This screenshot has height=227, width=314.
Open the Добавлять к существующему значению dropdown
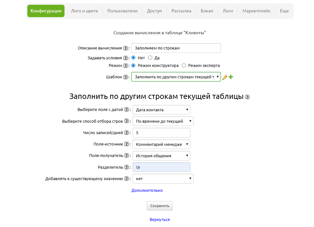pos(163,178)
